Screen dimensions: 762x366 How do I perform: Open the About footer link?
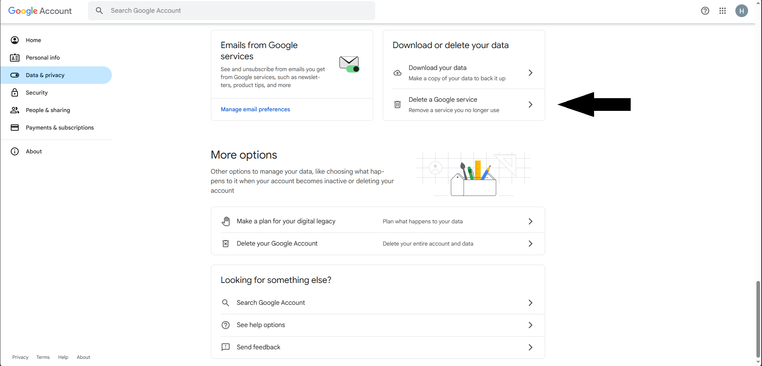[84, 357]
